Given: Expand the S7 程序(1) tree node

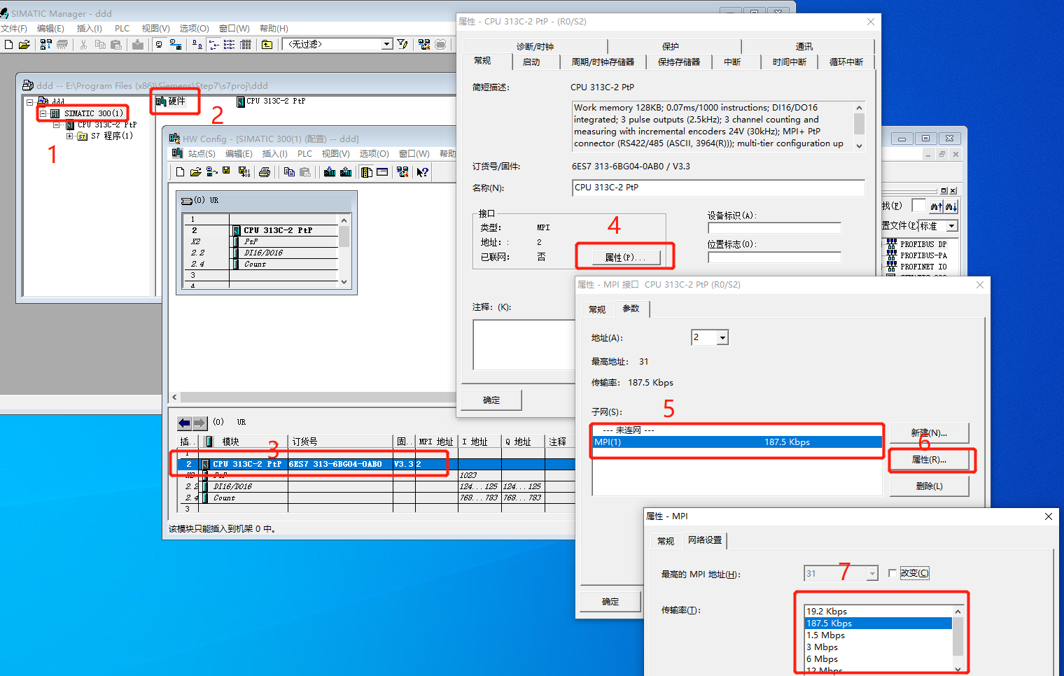Looking at the screenshot, I should 70,136.
